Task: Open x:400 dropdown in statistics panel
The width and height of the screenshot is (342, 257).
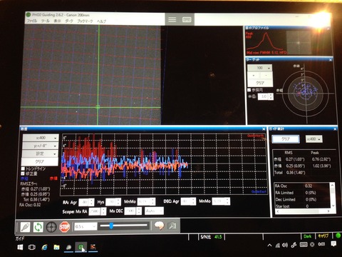Action: tap(314, 138)
